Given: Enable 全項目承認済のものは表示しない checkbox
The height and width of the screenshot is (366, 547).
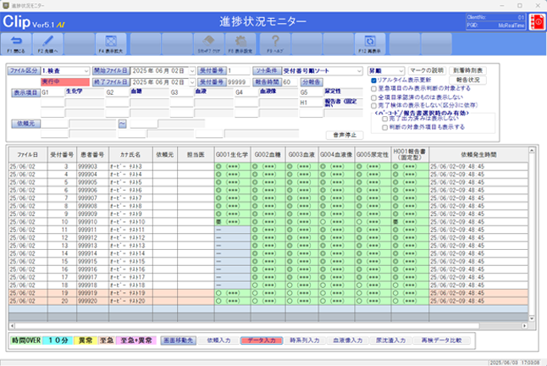Looking at the screenshot, I should pyautogui.click(x=374, y=97).
